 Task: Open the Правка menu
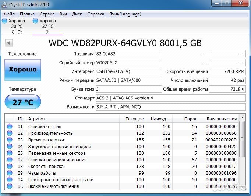point(27,14)
